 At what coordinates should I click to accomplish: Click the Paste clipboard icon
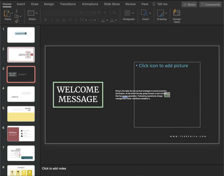coord(7,13)
